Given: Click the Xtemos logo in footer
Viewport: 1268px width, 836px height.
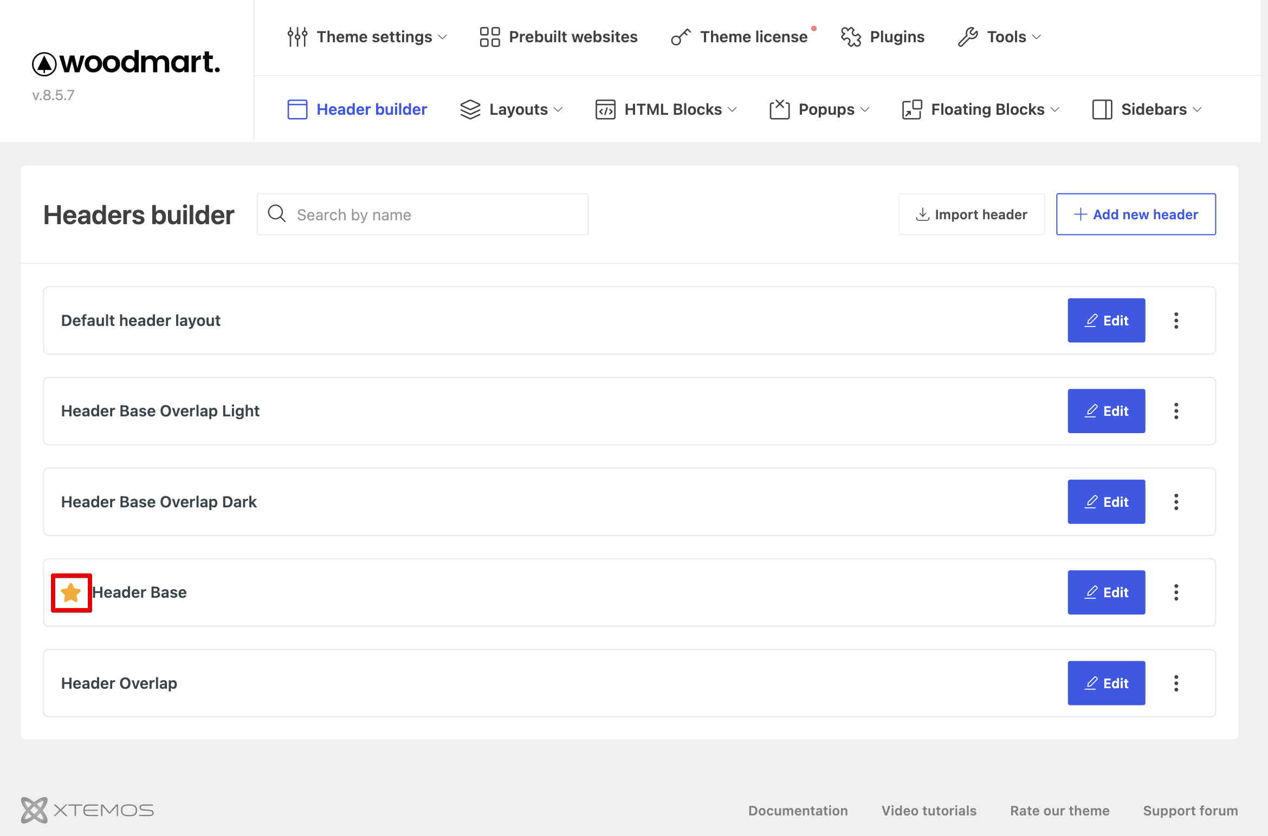Looking at the screenshot, I should (87, 810).
